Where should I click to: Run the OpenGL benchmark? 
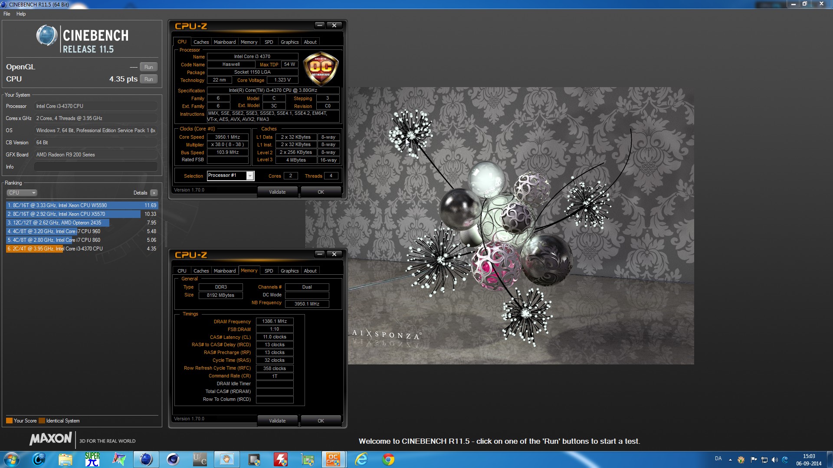[x=149, y=67]
